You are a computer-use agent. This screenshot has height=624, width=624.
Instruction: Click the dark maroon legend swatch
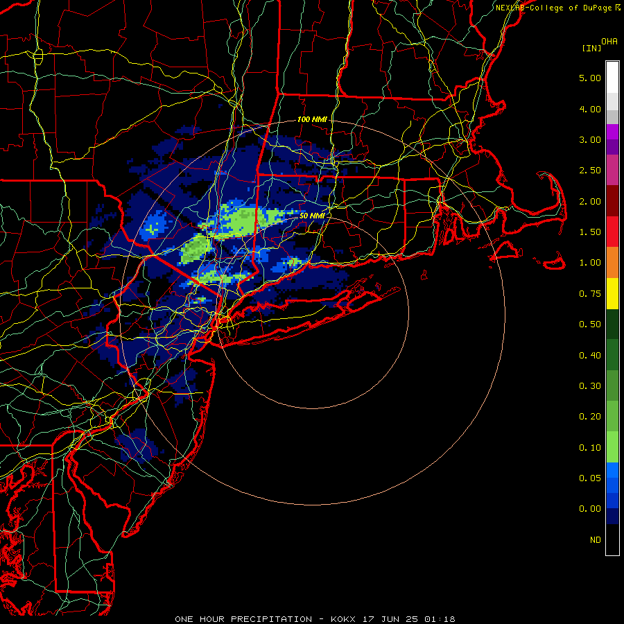coord(612,201)
